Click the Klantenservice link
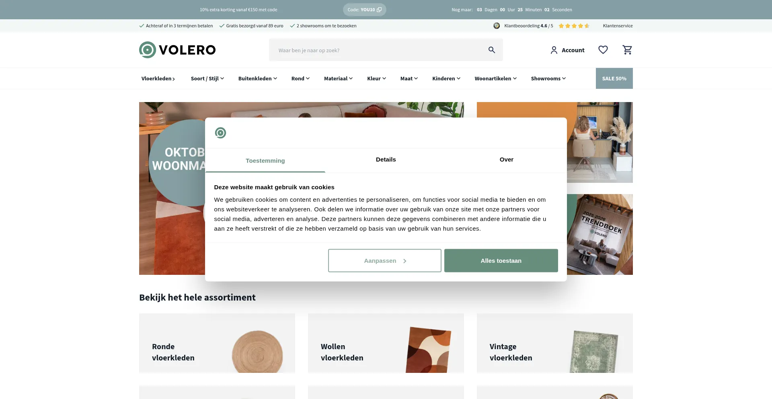772x399 pixels. coord(618,26)
